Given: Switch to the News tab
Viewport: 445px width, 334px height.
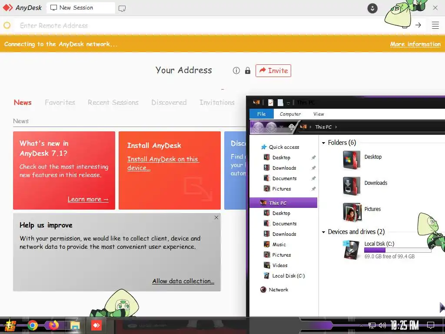Looking at the screenshot, I should pos(23,102).
